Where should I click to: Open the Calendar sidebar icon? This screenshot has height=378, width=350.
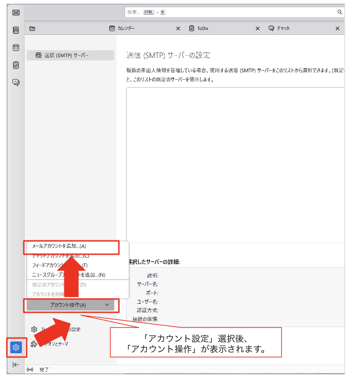click(16, 48)
